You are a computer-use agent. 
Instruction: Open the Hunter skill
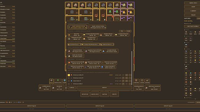click(x=7, y=23)
